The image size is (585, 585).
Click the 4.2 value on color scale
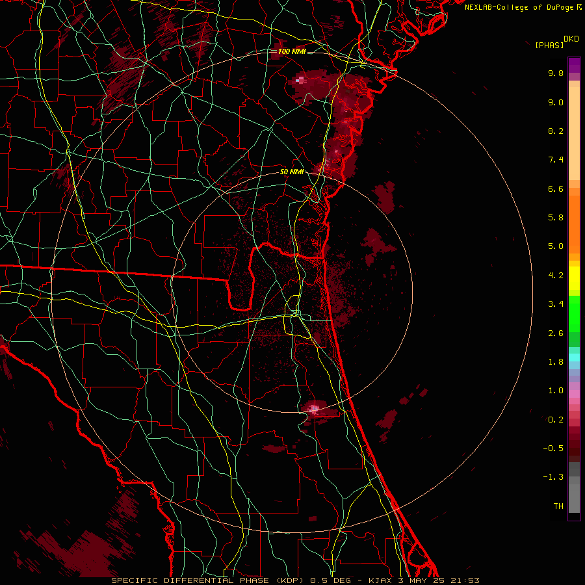pyautogui.click(x=556, y=276)
